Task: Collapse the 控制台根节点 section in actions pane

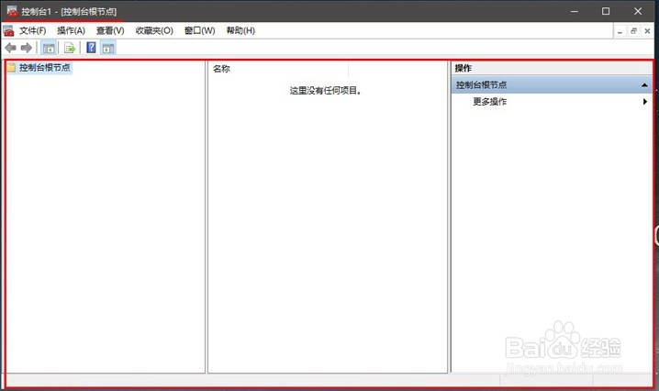Action: [644, 85]
